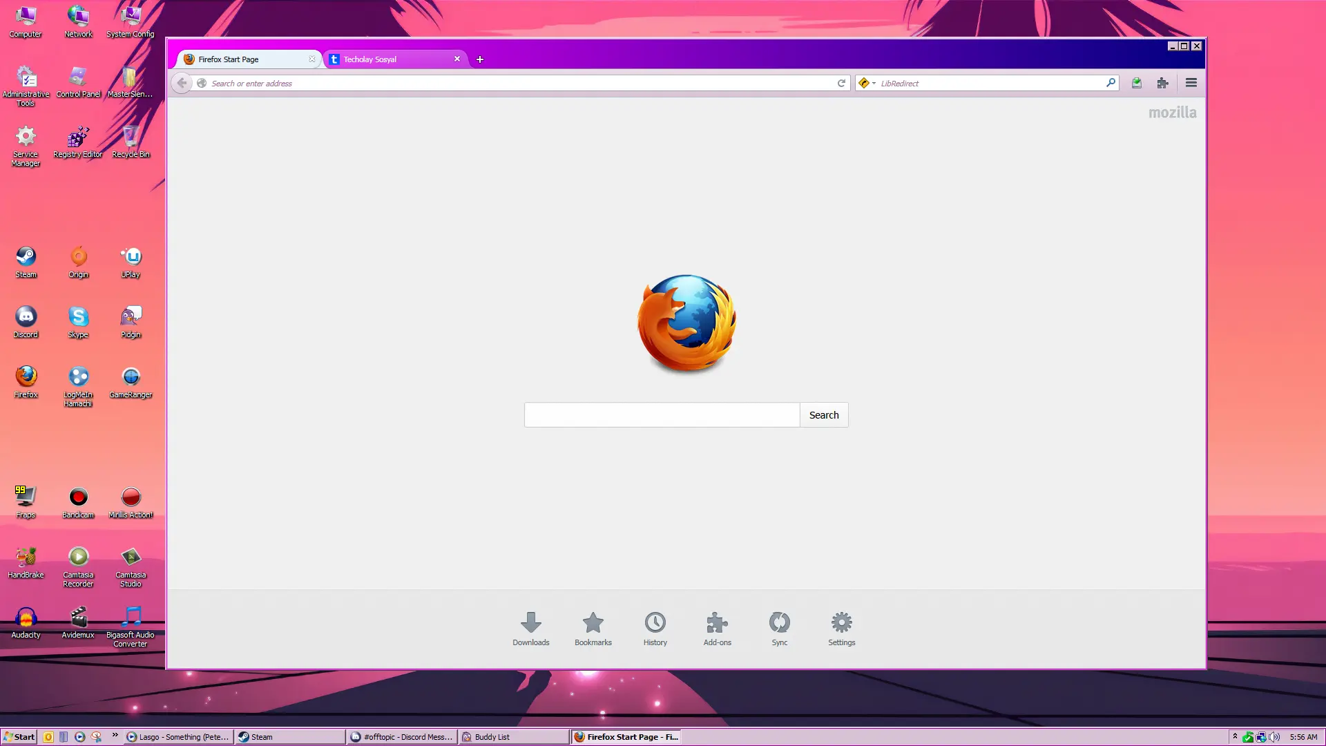Image resolution: width=1326 pixels, height=746 pixels.
Task: Open Settings gear on start page
Action: click(841, 629)
